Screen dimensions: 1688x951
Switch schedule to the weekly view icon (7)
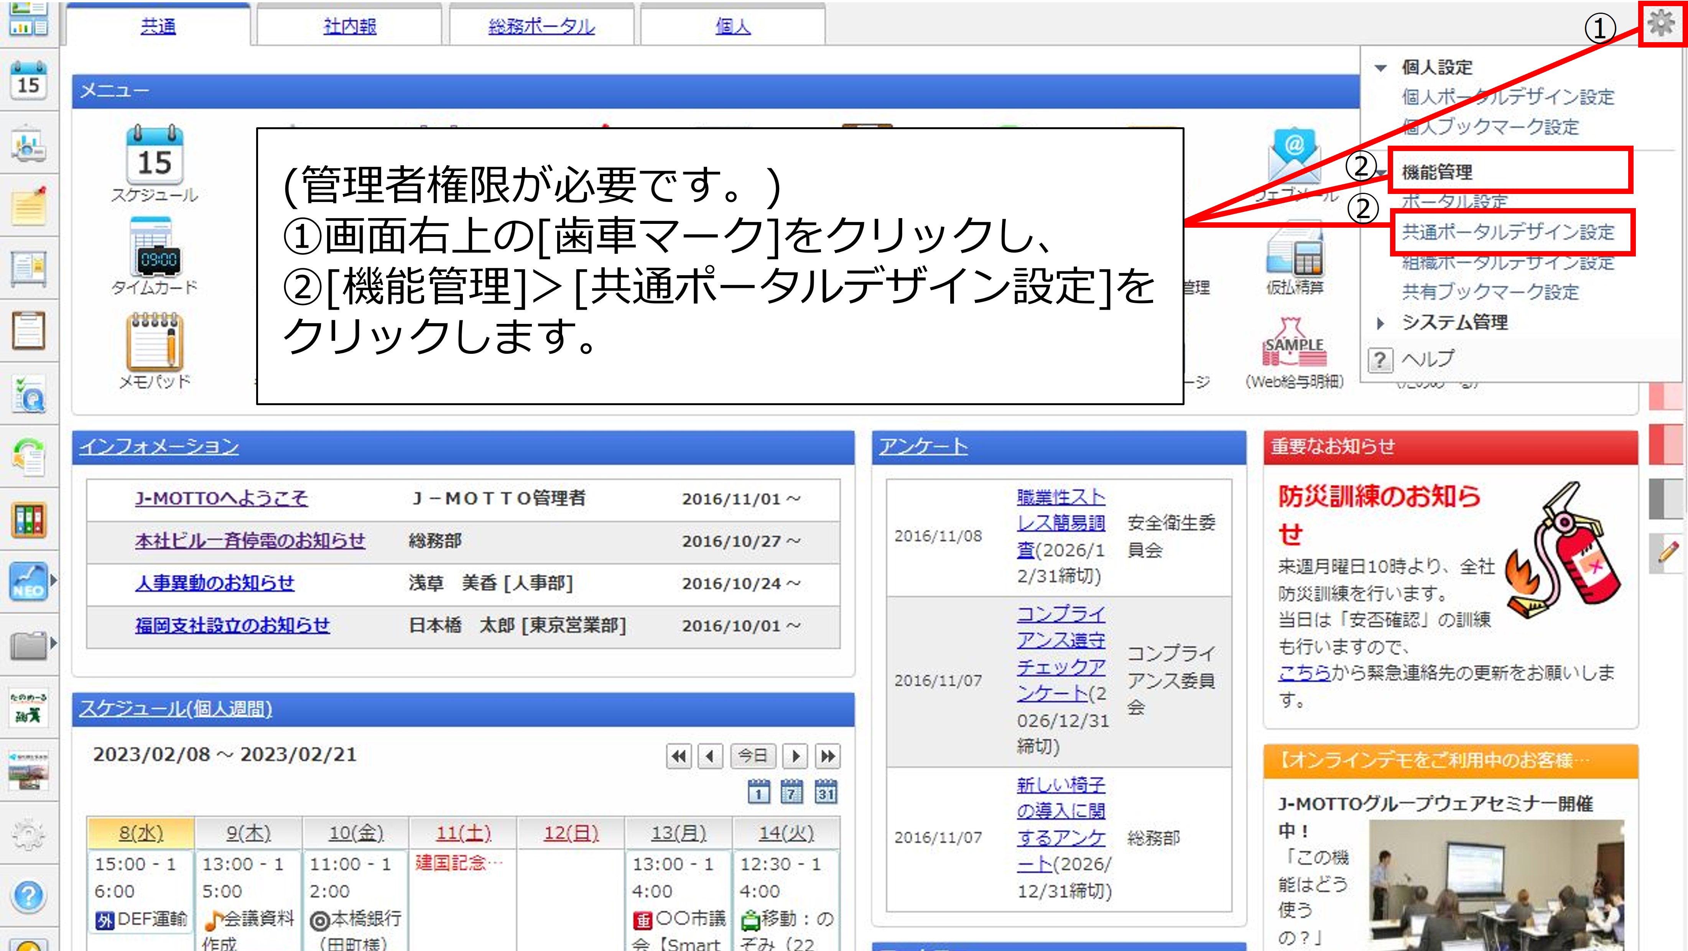791,792
